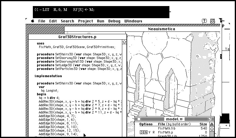236x138 pixels.
Task: Open the Project menu
Action: (85, 21)
